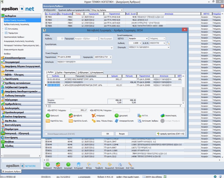Open the Εγκατάσταση dropdown
This screenshot has width=224, height=178.
pos(111,48)
